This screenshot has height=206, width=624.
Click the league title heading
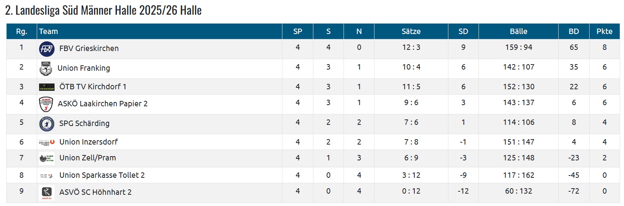pyautogui.click(x=103, y=10)
